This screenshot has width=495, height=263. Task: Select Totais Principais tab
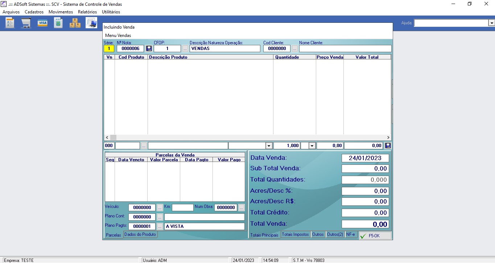(264, 235)
